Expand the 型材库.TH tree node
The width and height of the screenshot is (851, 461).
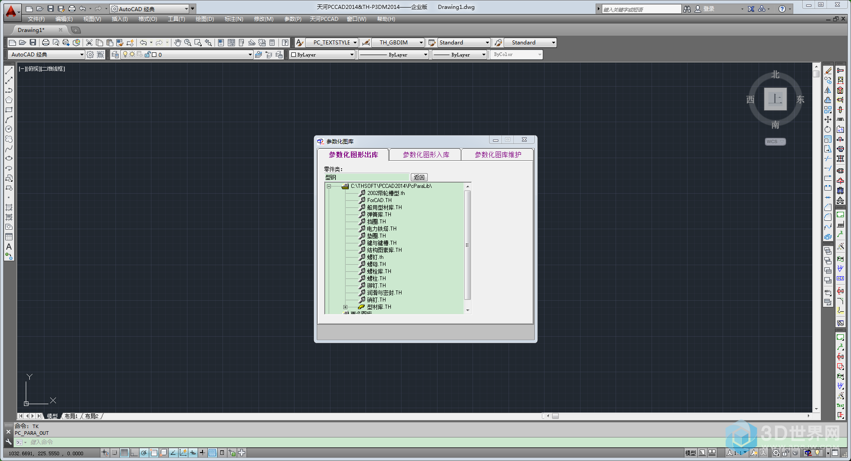pos(345,307)
